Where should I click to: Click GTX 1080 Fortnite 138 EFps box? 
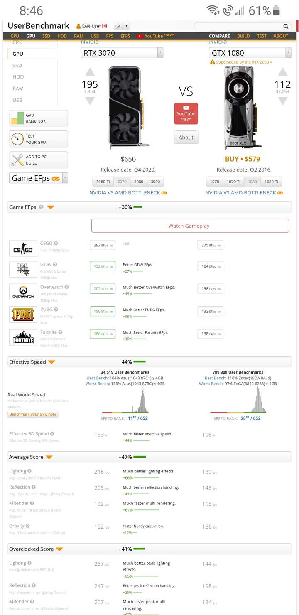click(x=210, y=334)
